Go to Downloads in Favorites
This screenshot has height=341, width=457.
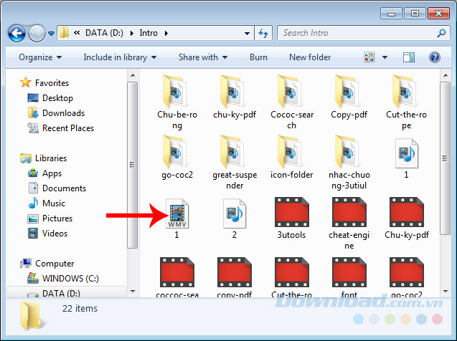[62, 113]
